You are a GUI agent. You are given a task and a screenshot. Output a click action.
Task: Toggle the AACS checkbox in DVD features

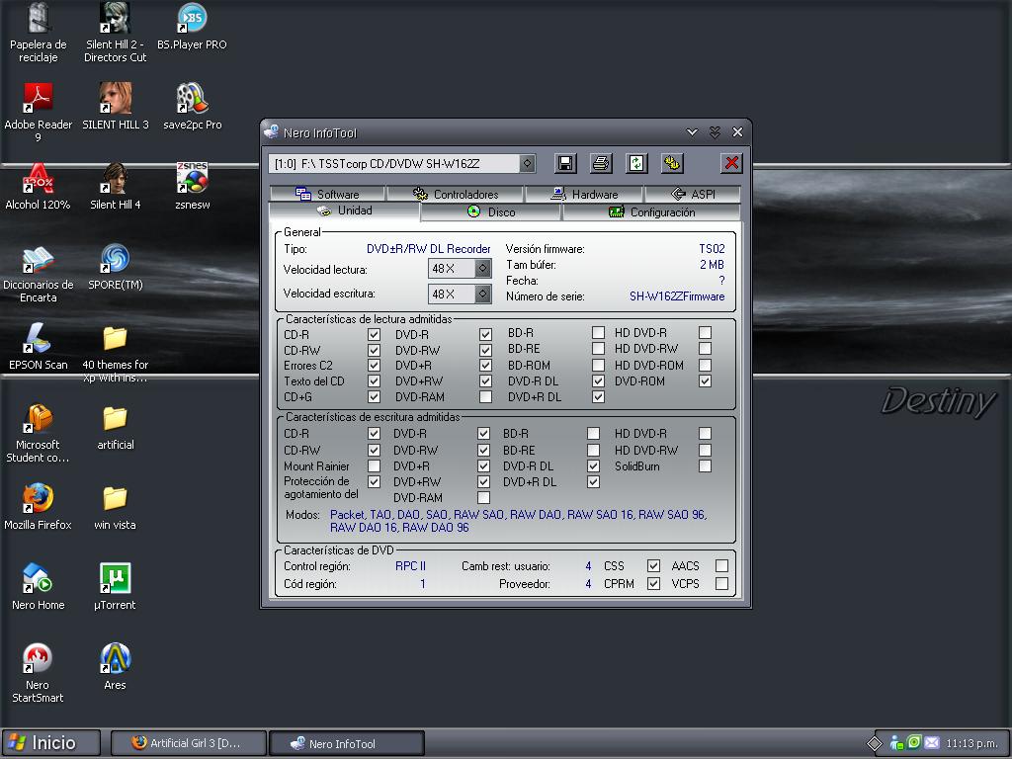coord(721,566)
